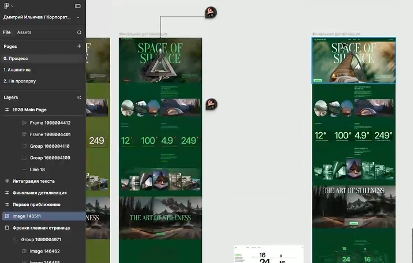Viewport: 413px width, 263px height.
Task: Select the highlighted hero image in right frame
Action: pyautogui.click(x=354, y=61)
